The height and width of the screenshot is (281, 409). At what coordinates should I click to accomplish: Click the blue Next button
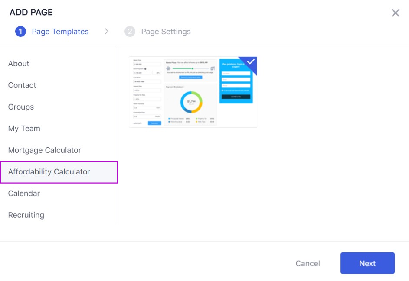[367, 263]
